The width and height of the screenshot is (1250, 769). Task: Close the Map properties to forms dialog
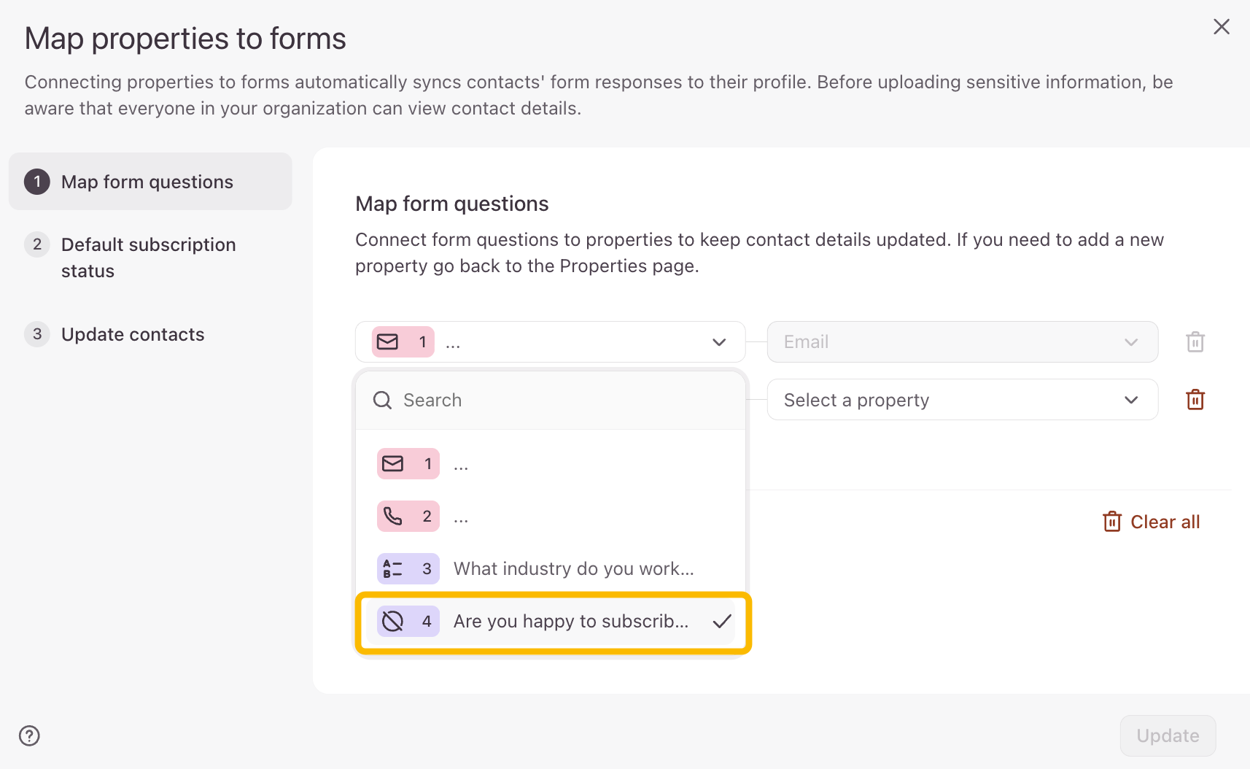[x=1222, y=27]
